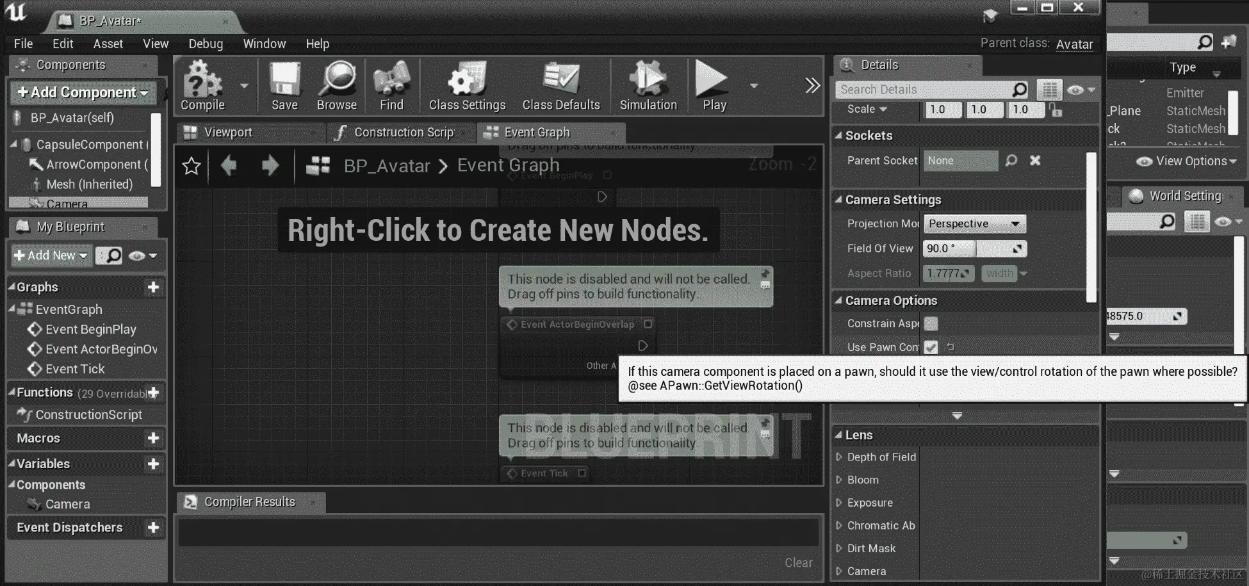Viewport: 1249px width, 586px height.
Task: Open the Asset menu
Action: pyautogui.click(x=108, y=44)
